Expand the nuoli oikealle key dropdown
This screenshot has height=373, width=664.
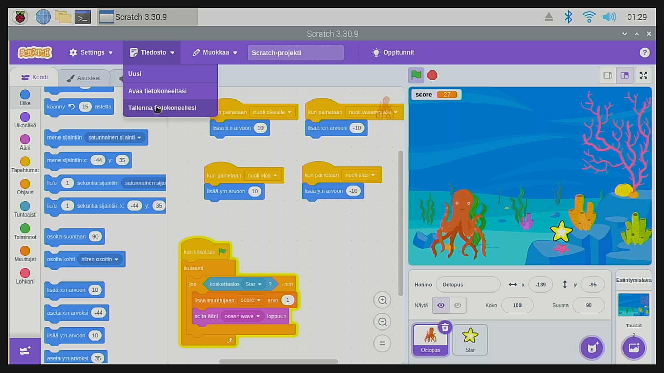pyautogui.click(x=272, y=112)
